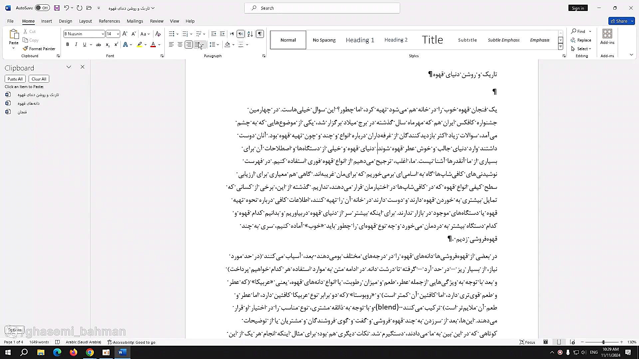Open the font name dropdown
The image size is (639, 359).
[x=103, y=34]
